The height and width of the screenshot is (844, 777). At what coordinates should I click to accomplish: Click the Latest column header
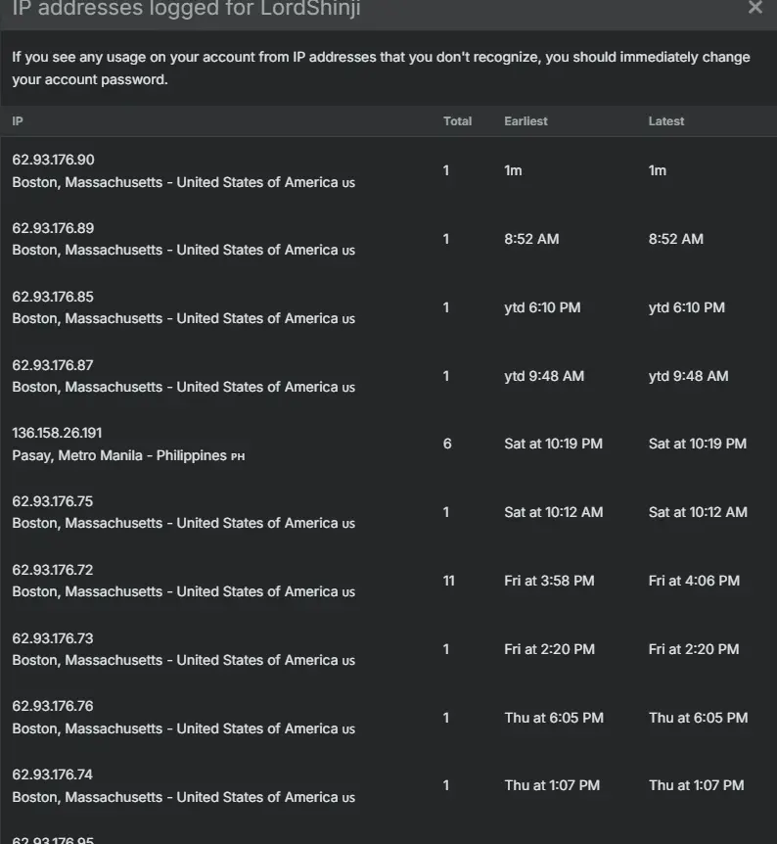(x=666, y=121)
